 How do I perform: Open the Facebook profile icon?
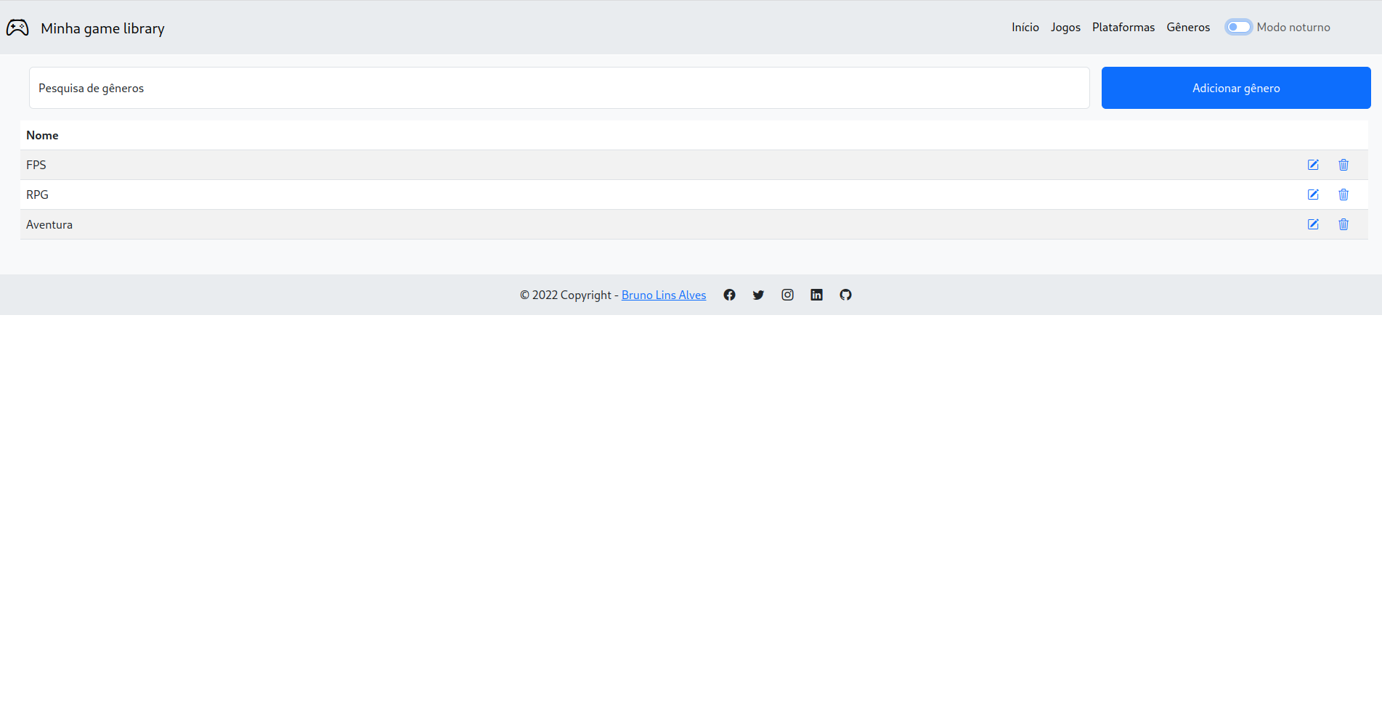729,295
